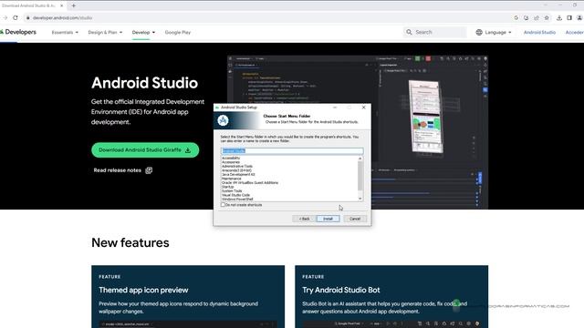Expand the Develop menu
This screenshot has width=584, height=328.
pyautogui.click(x=143, y=33)
